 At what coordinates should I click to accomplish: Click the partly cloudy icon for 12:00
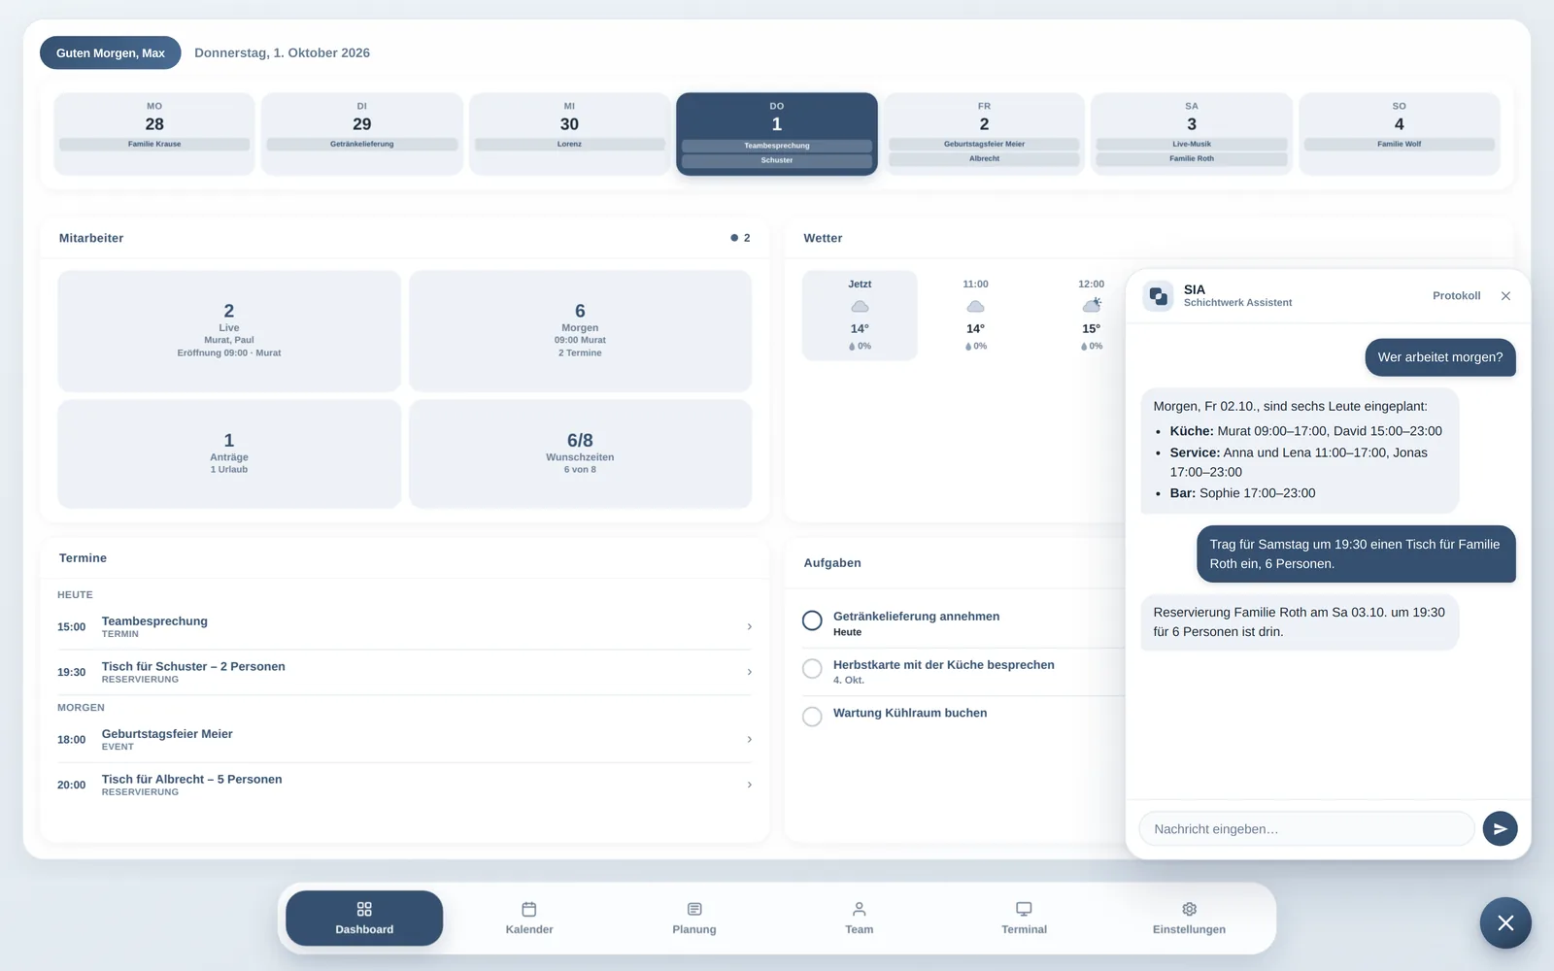(1092, 306)
